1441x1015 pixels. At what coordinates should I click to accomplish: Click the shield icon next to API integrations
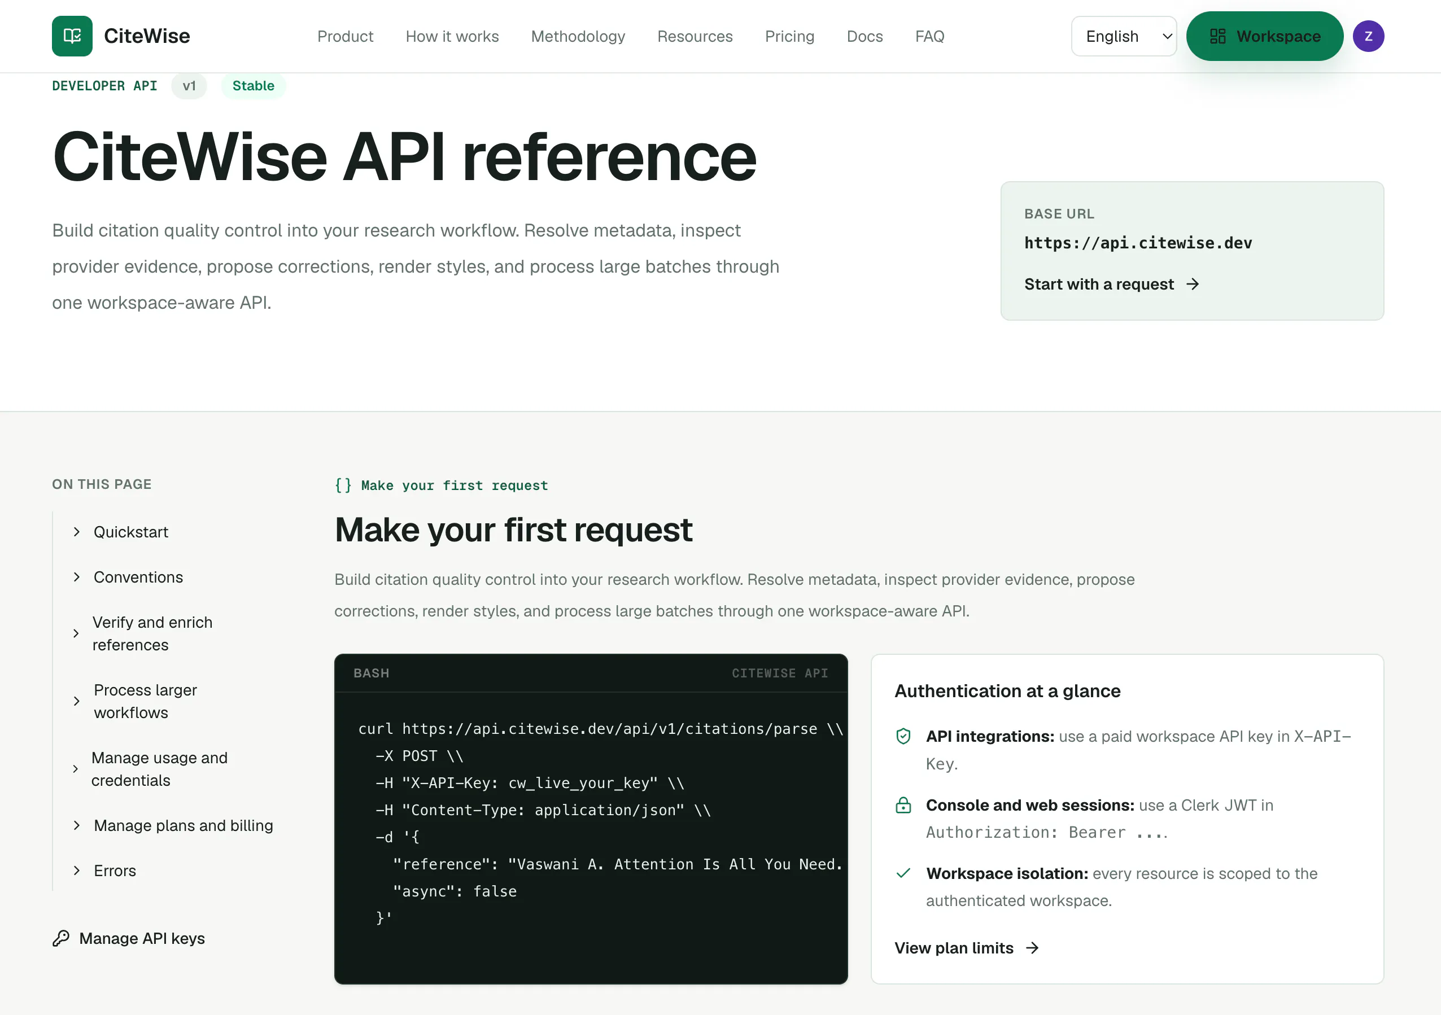coord(903,737)
